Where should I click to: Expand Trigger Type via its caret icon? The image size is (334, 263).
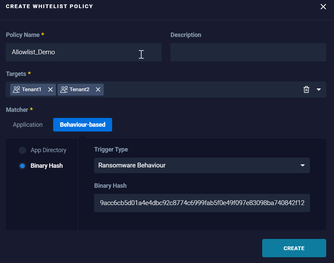coord(302,165)
